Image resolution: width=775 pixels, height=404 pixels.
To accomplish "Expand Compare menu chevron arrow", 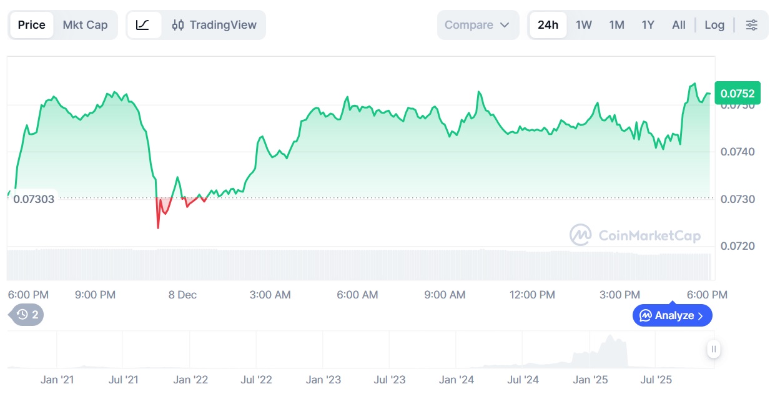I will point(505,25).
